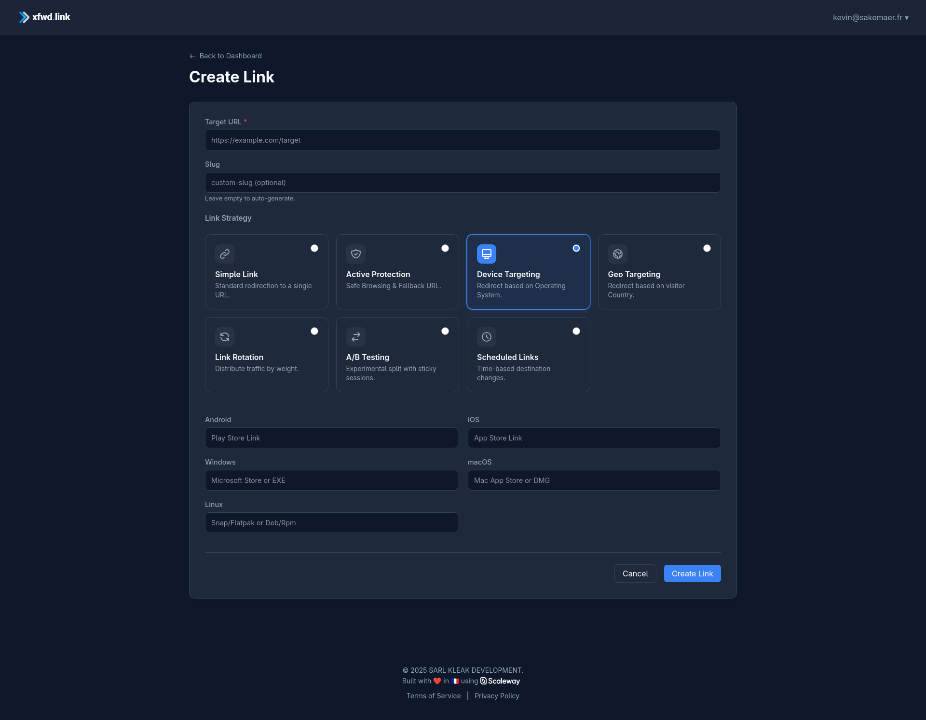Open the Privacy Policy link

pos(497,696)
